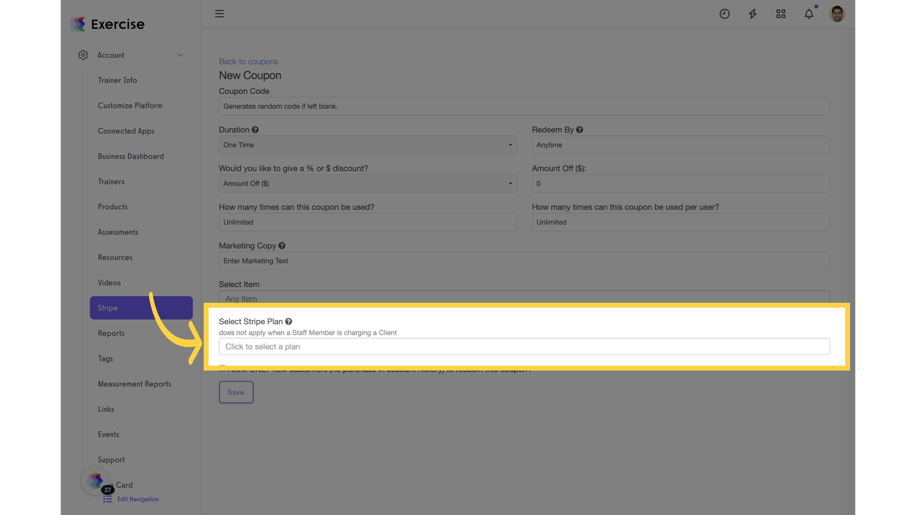
Task: Toggle the new customers only checkbox
Action: click(x=222, y=368)
